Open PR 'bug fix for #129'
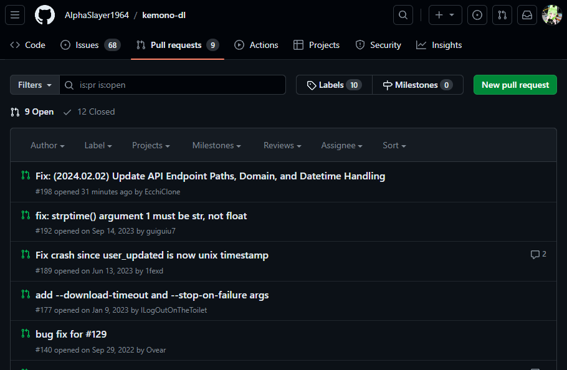Image resolution: width=567 pixels, height=370 pixels. [71, 334]
